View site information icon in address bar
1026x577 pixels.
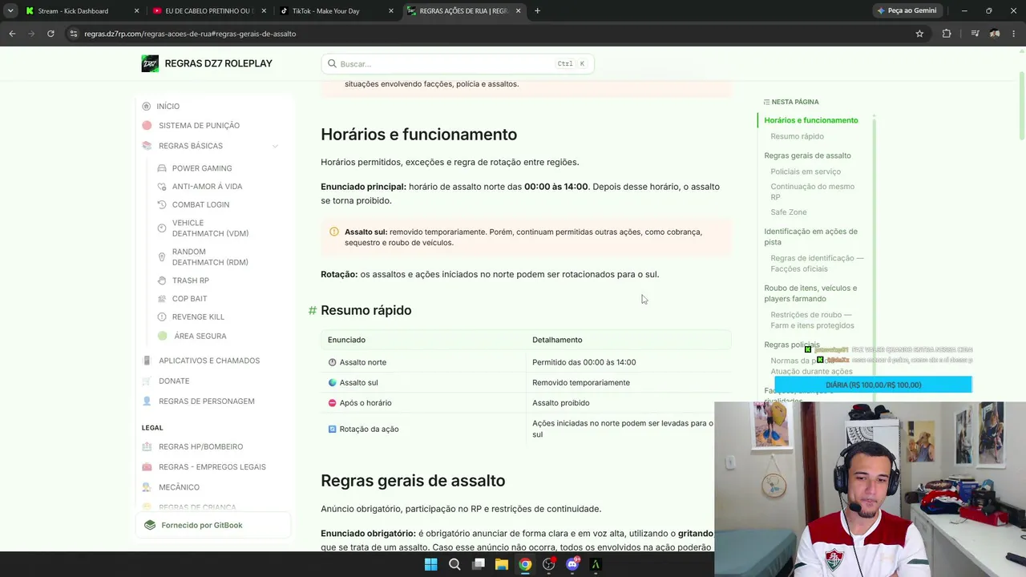(x=74, y=34)
